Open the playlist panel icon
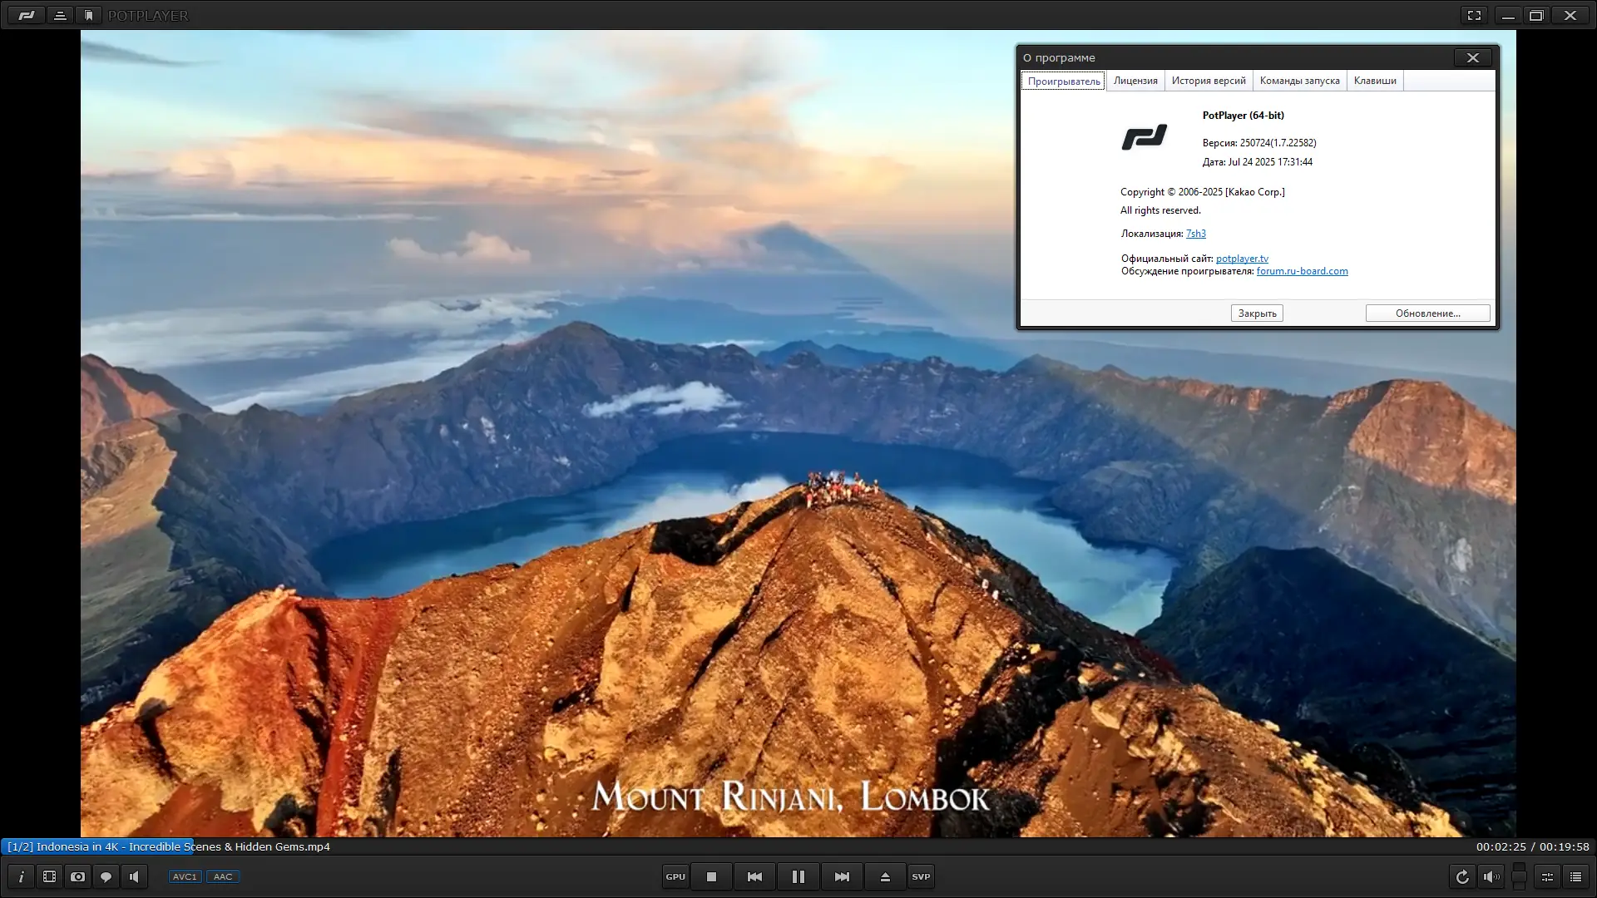This screenshot has height=898, width=1597. (1575, 876)
